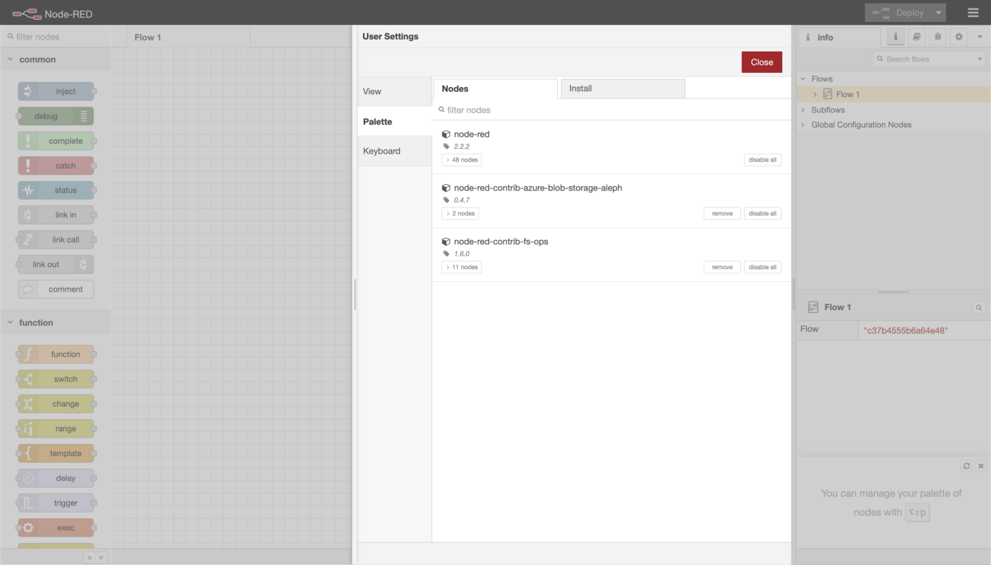The width and height of the screenshot is (991, 565).
Task: Click the info sidebar tab icon
Action: point(895,37)
